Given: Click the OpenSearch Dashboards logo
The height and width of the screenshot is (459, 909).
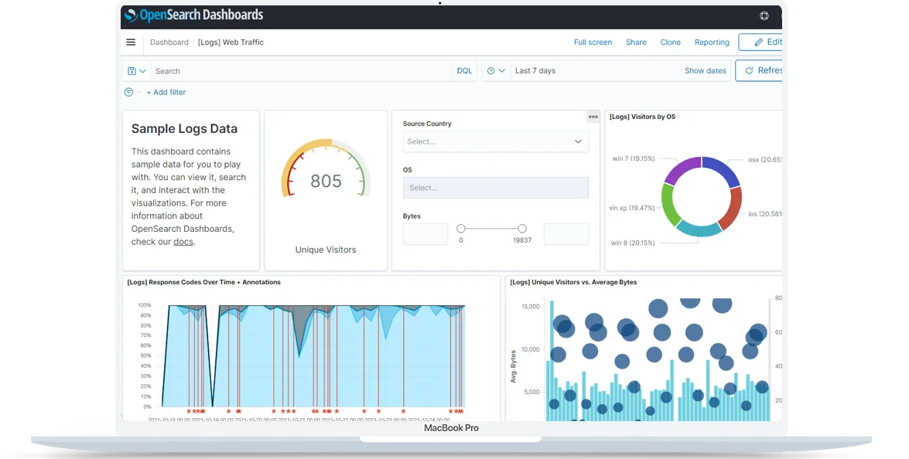Looking at the screenshot, I should tap(194, 15).
